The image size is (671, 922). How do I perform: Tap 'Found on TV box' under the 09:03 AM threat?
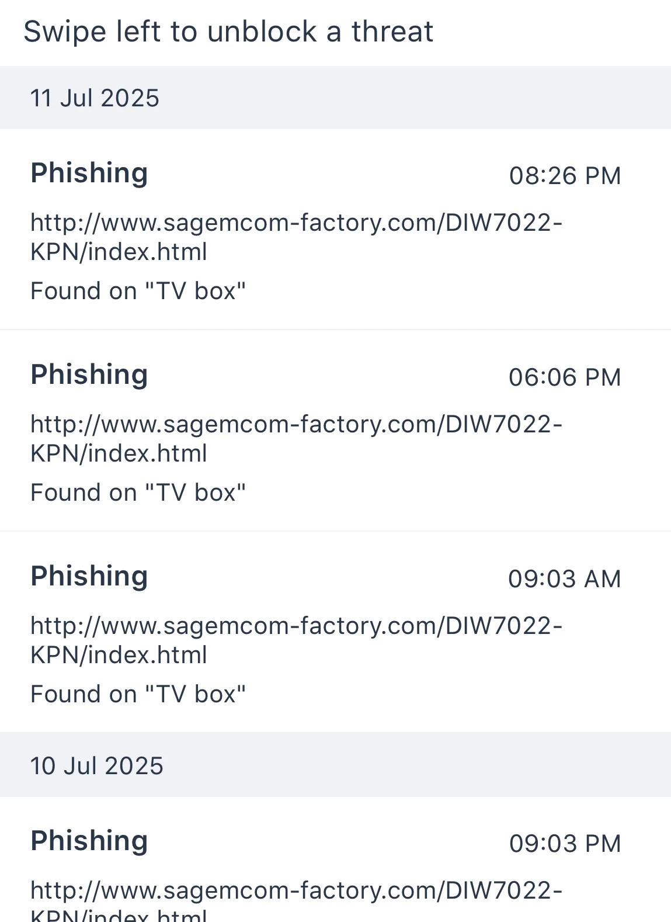pos(138,694)
